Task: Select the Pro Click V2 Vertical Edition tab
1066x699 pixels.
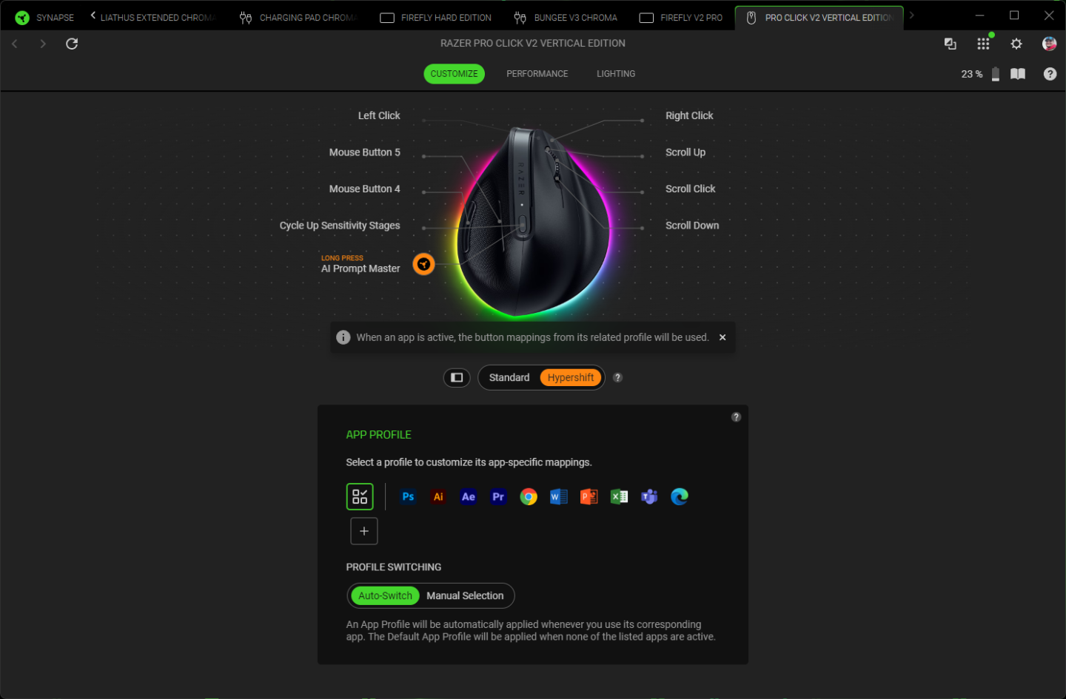Action: click(819, 17)
